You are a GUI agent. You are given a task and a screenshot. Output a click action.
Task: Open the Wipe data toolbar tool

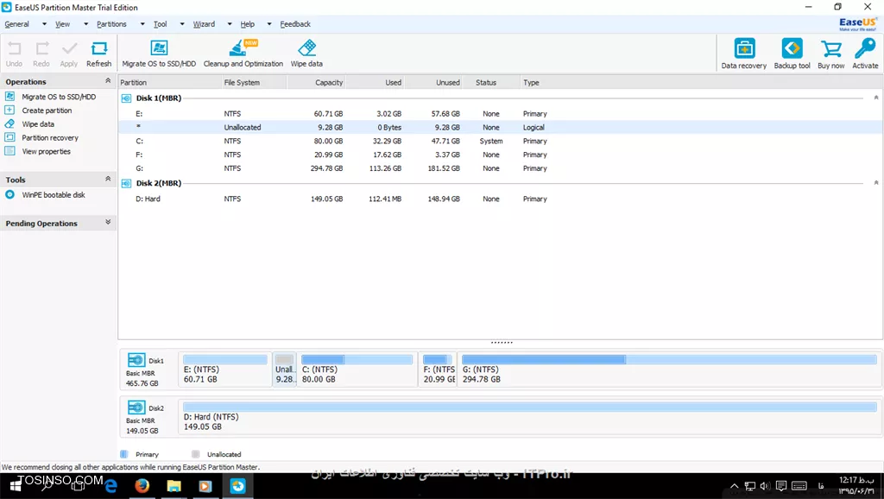[306, 54]
